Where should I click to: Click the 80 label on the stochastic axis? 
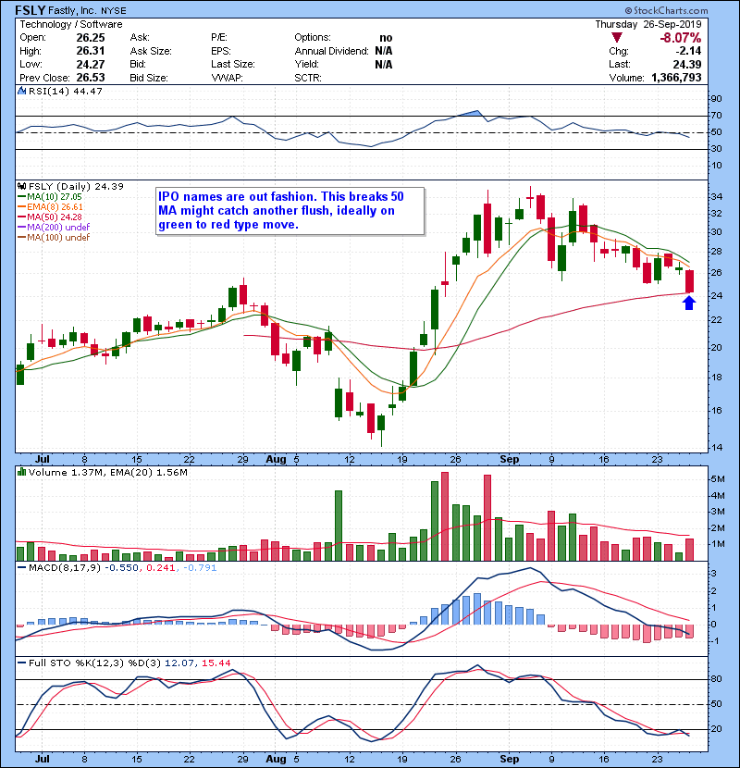pyautogui.click(x=717, y=679)
